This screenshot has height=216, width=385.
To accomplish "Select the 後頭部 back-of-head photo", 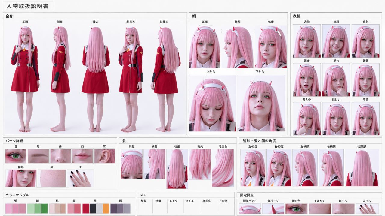I will [362, 168].
